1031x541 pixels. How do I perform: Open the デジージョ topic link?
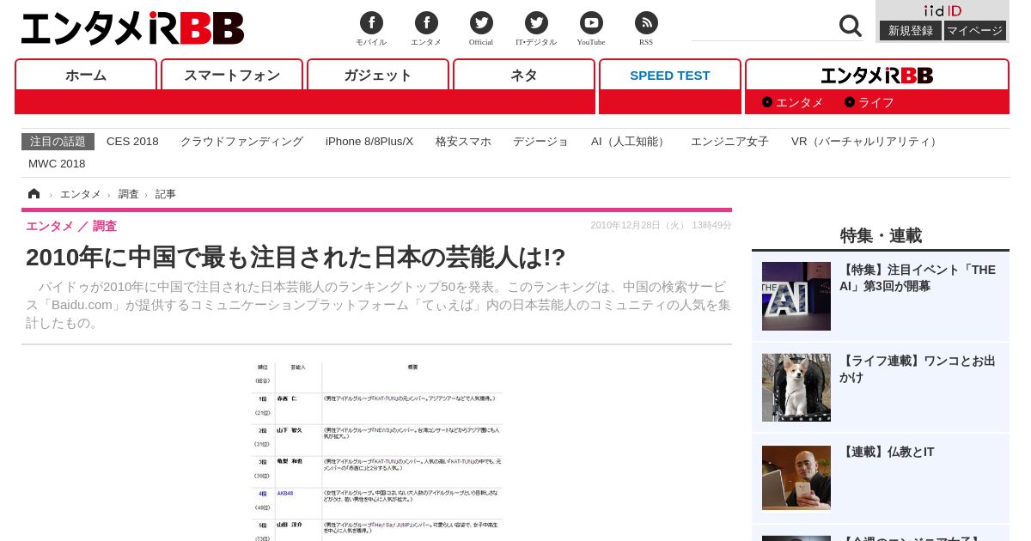[x=540, y=141]
